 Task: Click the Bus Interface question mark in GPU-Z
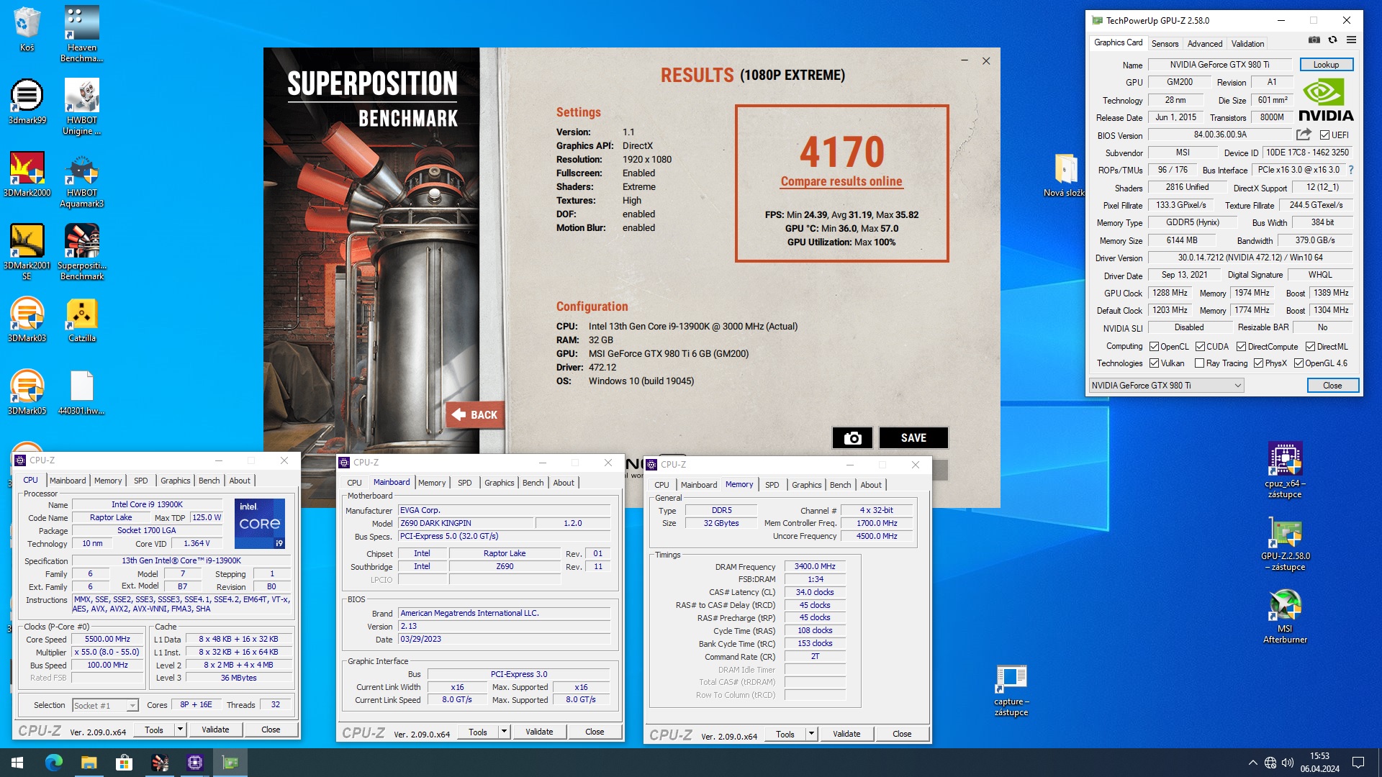click(1351, 170)
